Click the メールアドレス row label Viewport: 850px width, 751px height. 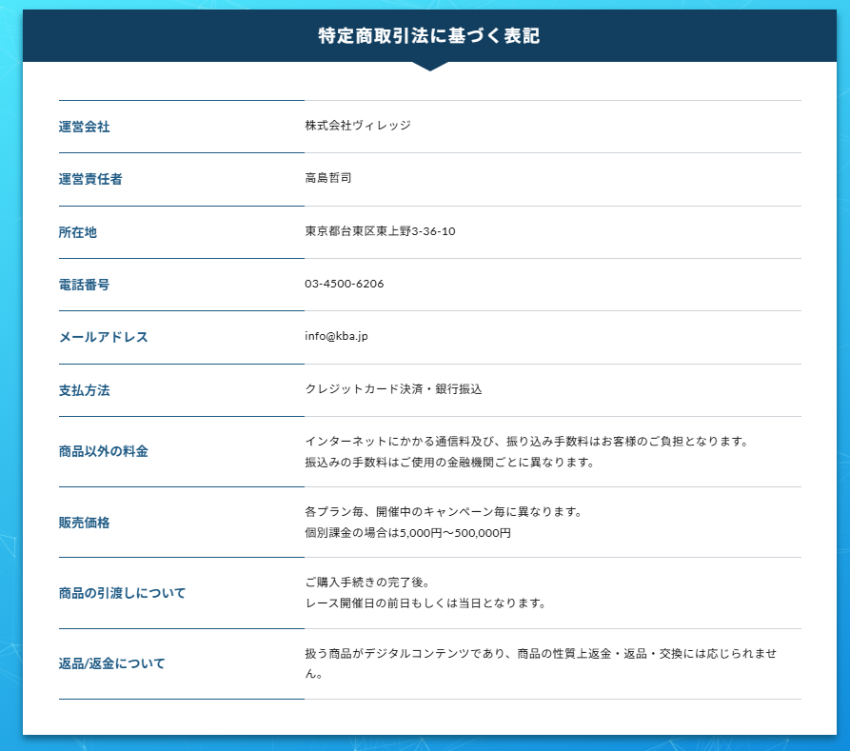tap(103, 337)
